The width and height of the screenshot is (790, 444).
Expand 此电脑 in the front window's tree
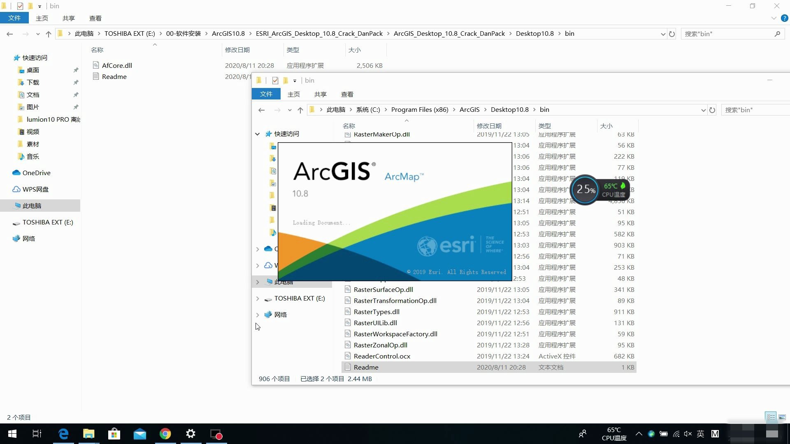258,282
